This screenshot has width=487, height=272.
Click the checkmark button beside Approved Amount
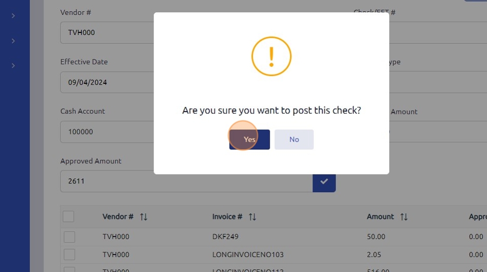(x=324, y=181)
